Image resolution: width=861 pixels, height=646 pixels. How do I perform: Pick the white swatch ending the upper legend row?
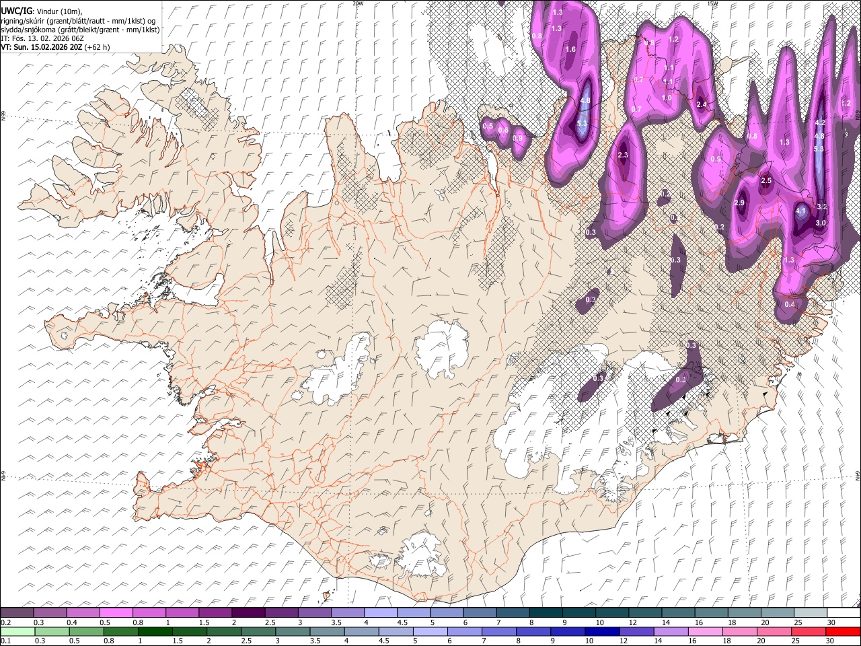(844, 613)
